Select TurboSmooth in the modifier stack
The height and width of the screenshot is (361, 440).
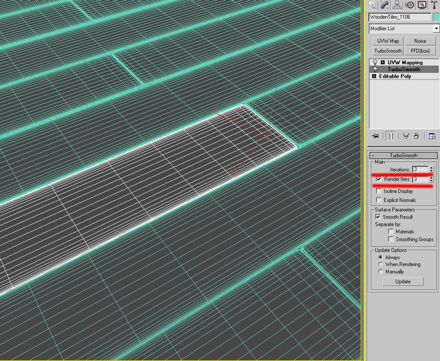[x=404, y=69]
